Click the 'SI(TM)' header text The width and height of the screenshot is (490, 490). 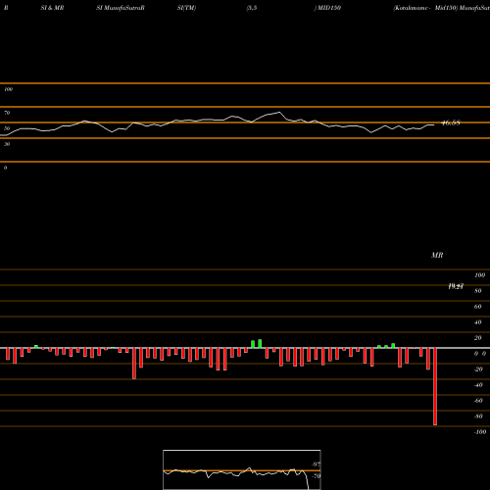(186, 8)
